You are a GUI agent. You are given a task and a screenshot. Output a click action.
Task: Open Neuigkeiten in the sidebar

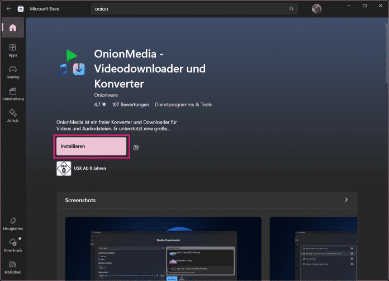click(x=12, y=223)
